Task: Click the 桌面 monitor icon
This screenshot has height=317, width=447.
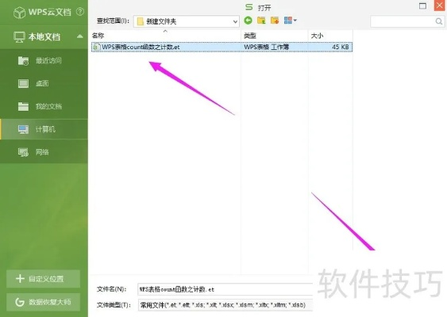Action: (x=23, y=83)
